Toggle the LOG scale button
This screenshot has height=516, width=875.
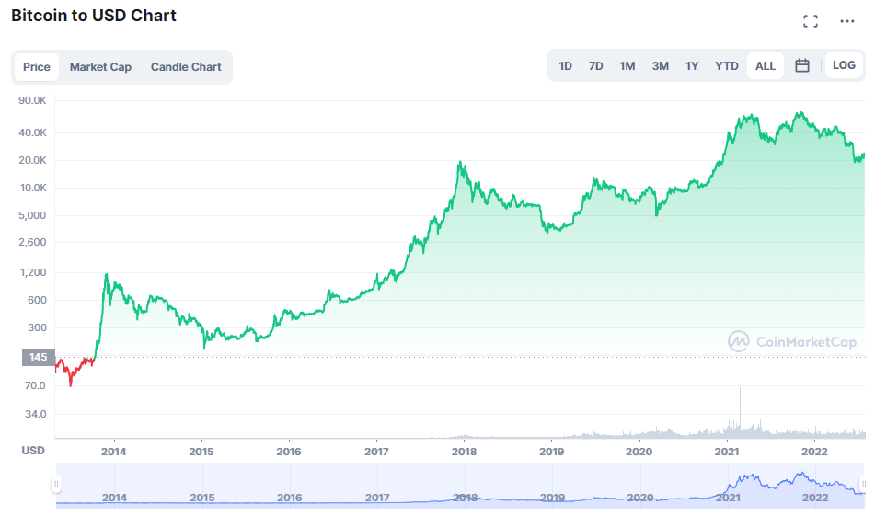click(844, 65)
